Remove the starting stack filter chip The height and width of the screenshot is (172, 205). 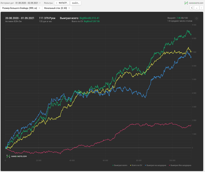pos(69,8)
